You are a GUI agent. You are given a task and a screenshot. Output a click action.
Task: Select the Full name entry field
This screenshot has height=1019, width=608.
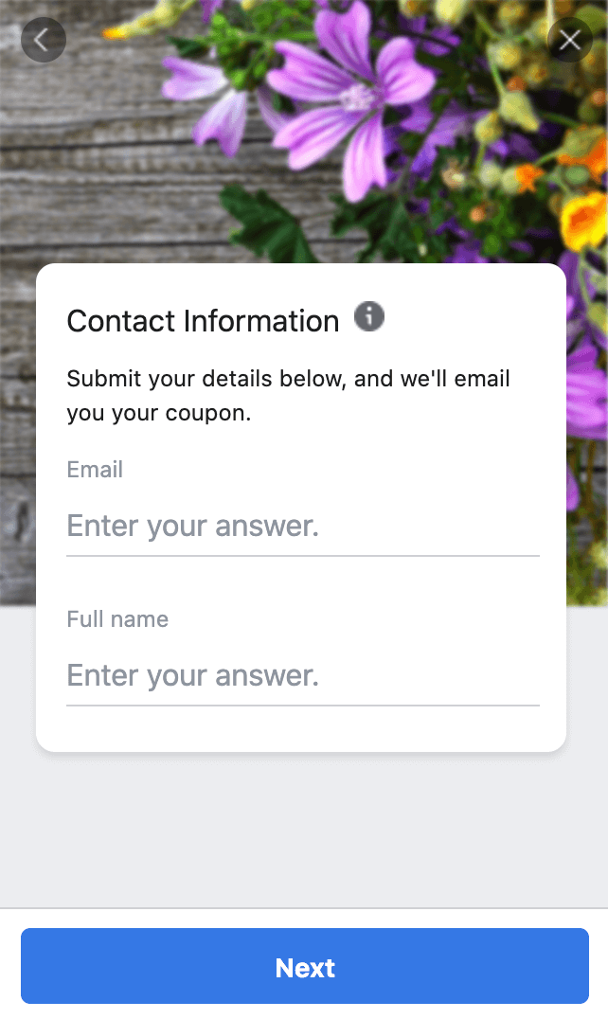pos(303,676)
